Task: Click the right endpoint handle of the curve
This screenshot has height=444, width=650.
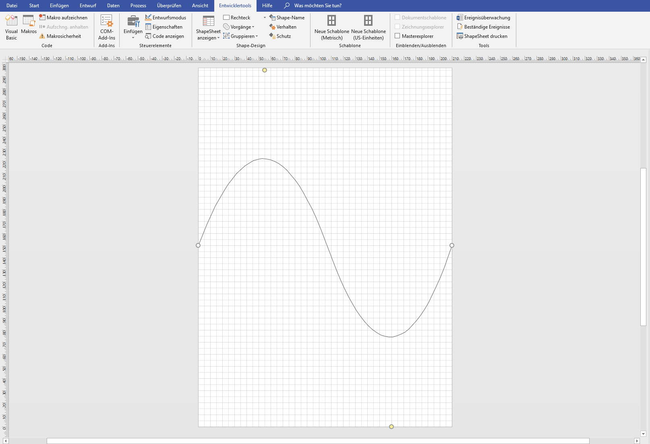Action: tap(452, 245)
